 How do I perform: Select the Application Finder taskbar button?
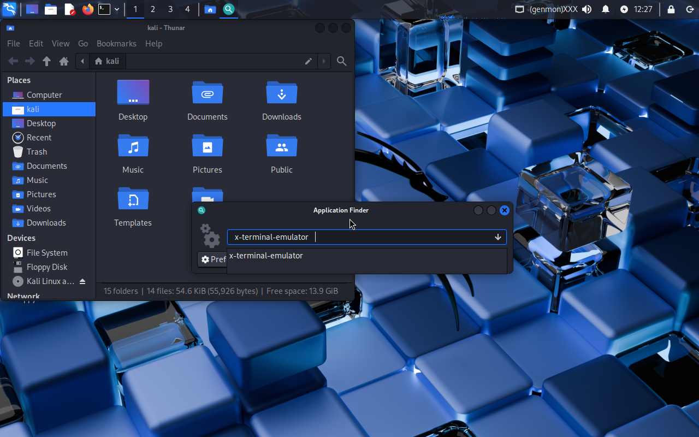(229, 9)
